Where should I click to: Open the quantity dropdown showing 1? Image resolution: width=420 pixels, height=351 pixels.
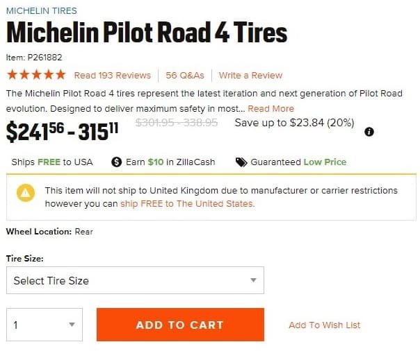click(45, 325)
